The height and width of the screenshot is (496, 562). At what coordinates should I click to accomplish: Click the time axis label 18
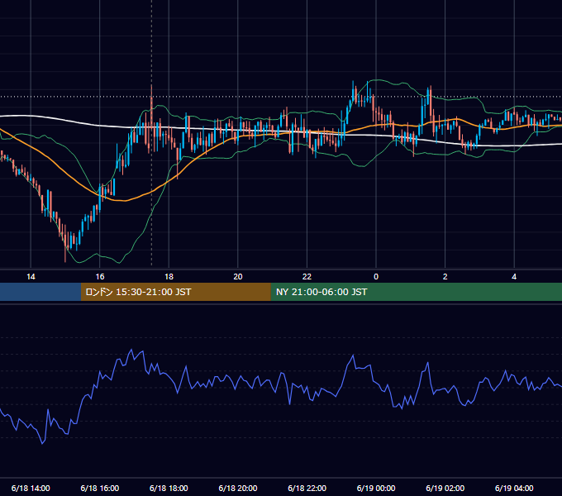(x=169, y=277)
